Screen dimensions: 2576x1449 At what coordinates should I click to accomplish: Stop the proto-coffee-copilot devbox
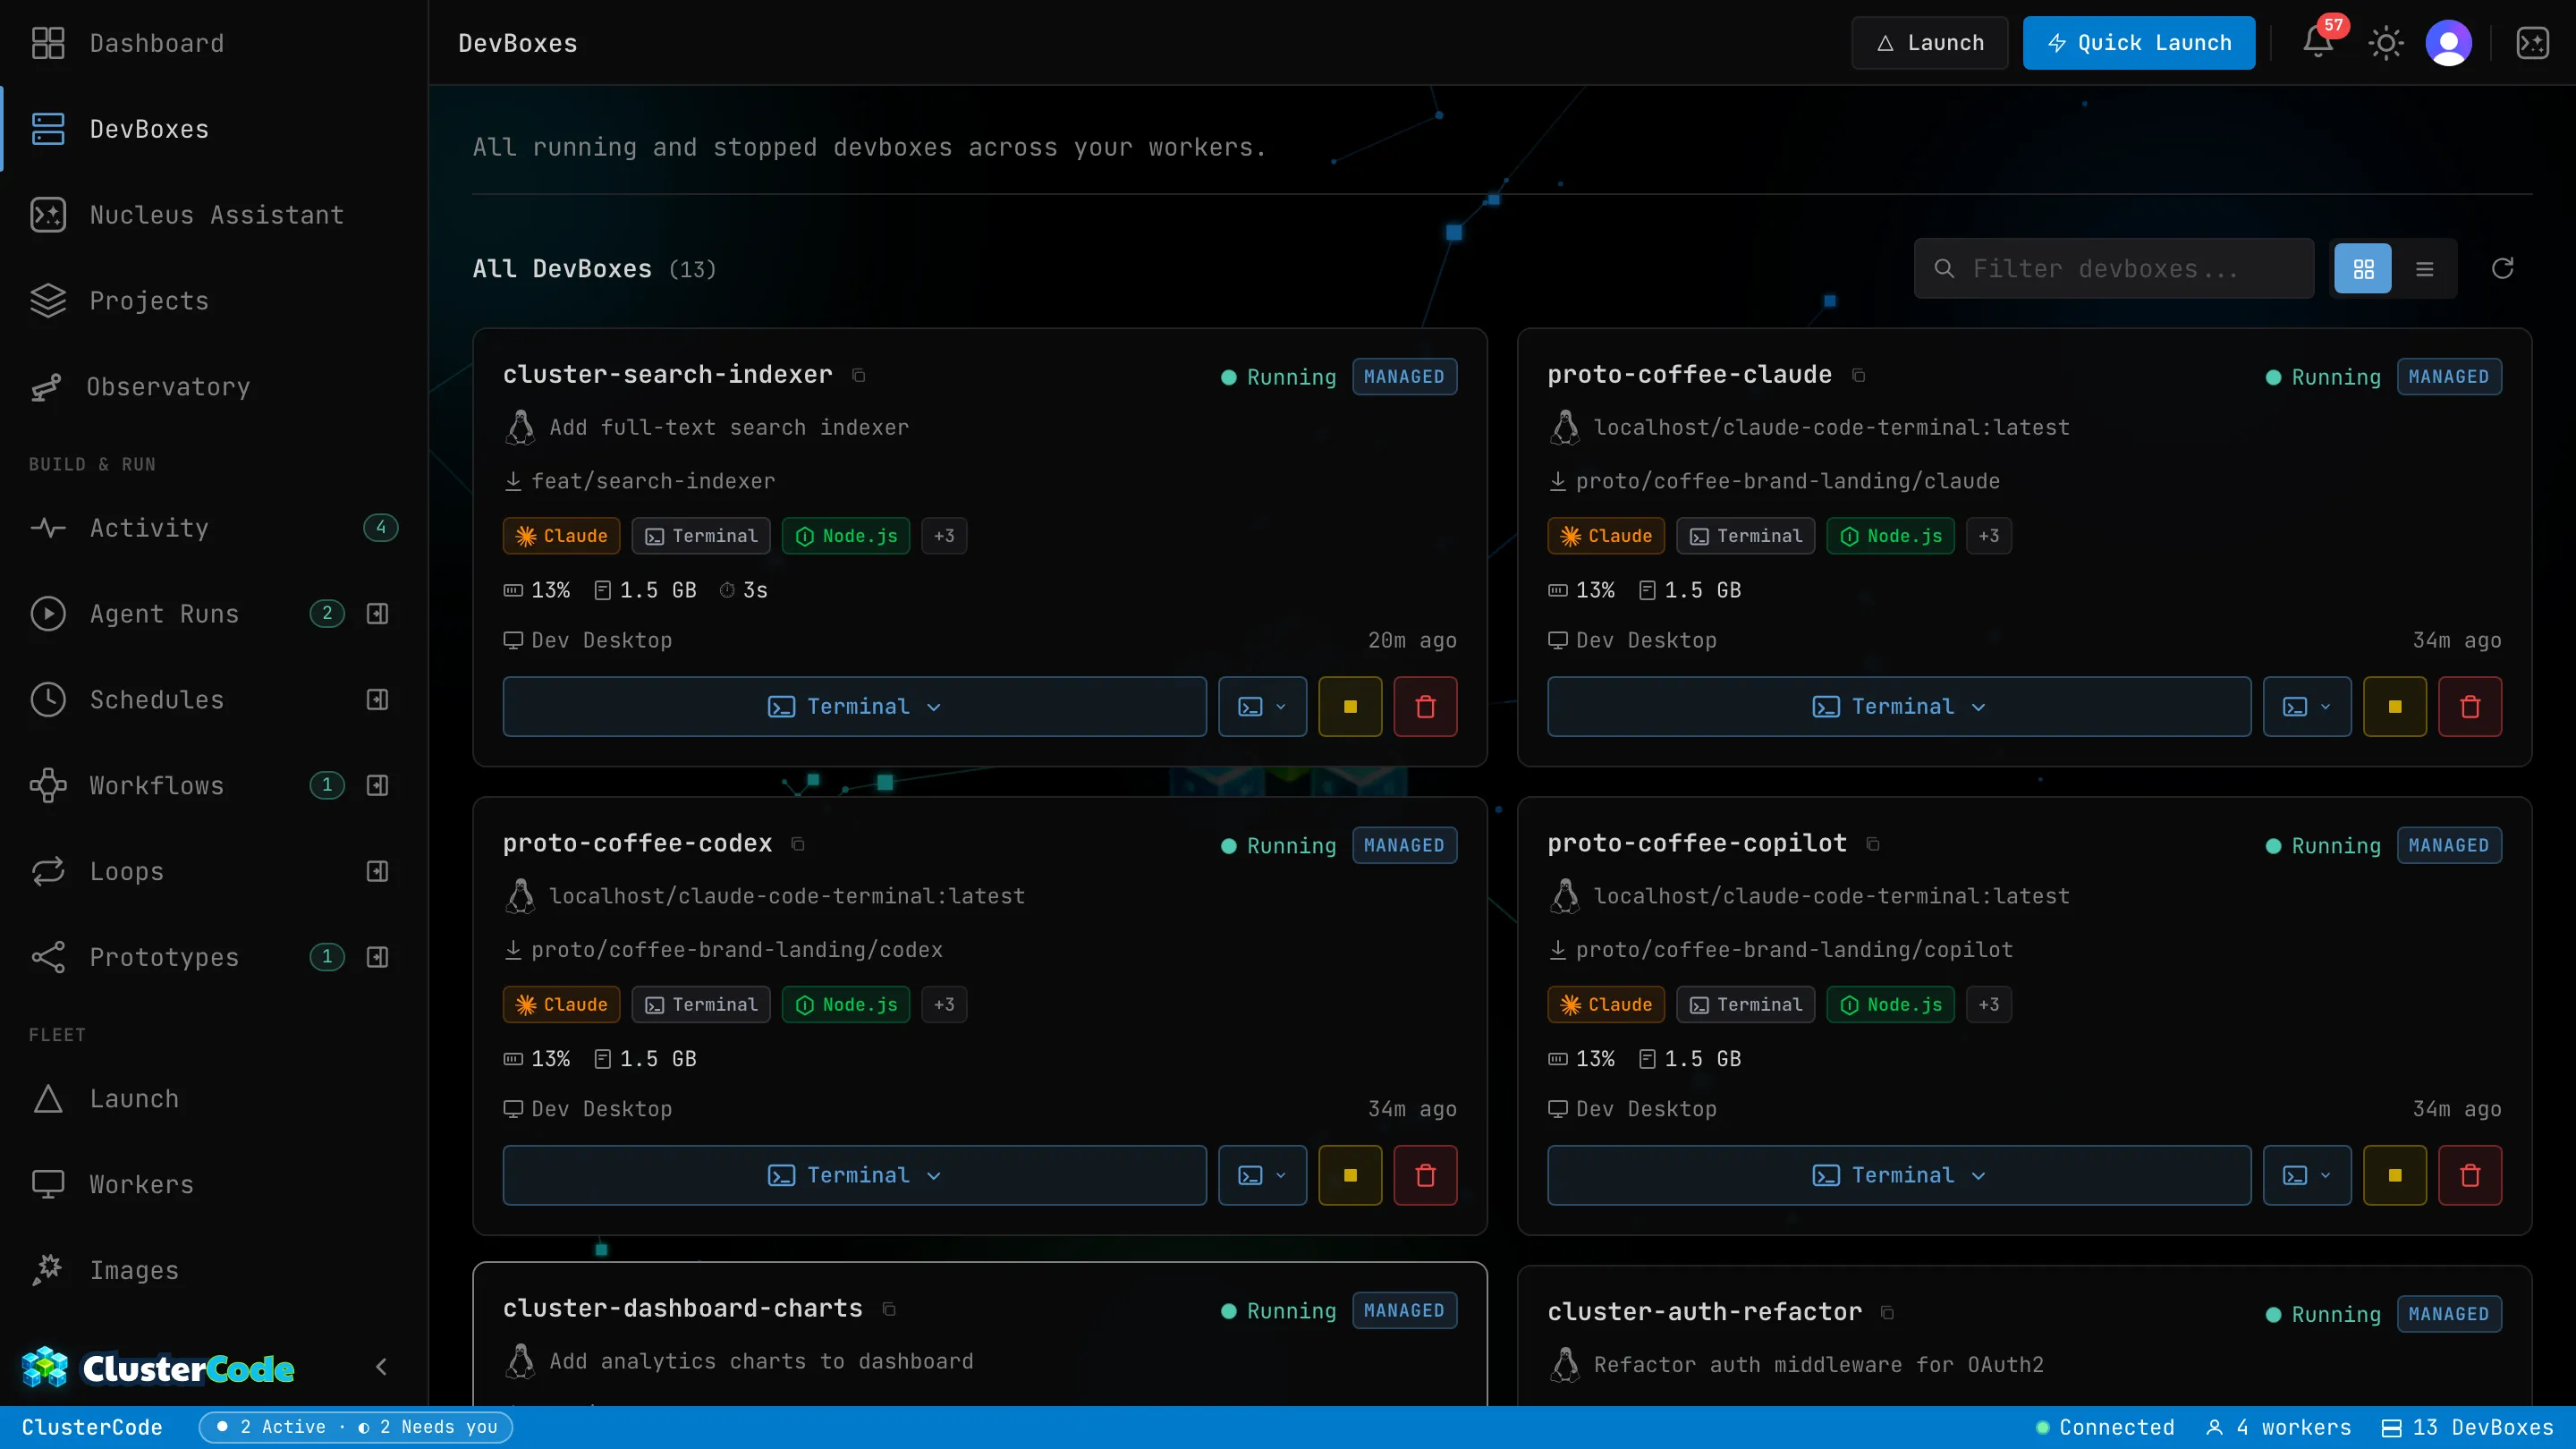2395,1175
